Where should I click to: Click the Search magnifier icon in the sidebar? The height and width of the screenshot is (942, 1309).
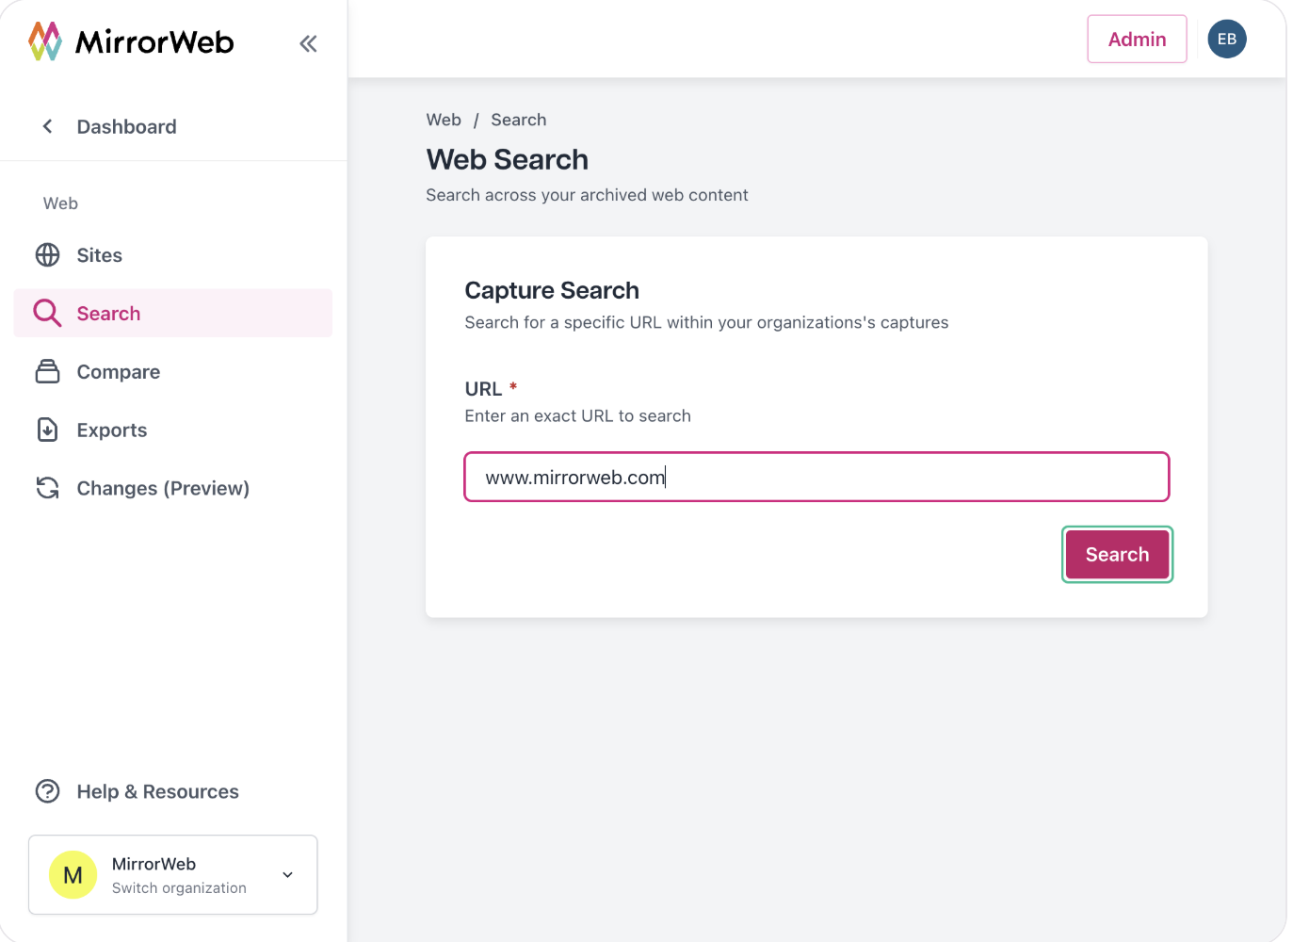click(x=47, y=313)
